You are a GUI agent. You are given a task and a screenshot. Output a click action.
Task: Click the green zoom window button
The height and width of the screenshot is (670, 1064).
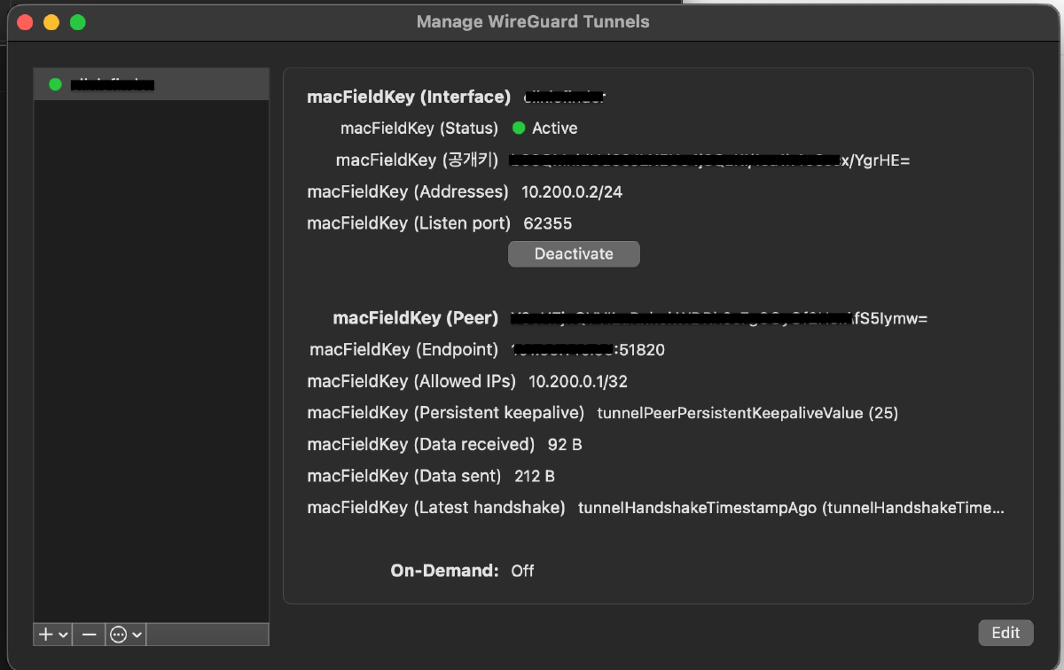78,22
